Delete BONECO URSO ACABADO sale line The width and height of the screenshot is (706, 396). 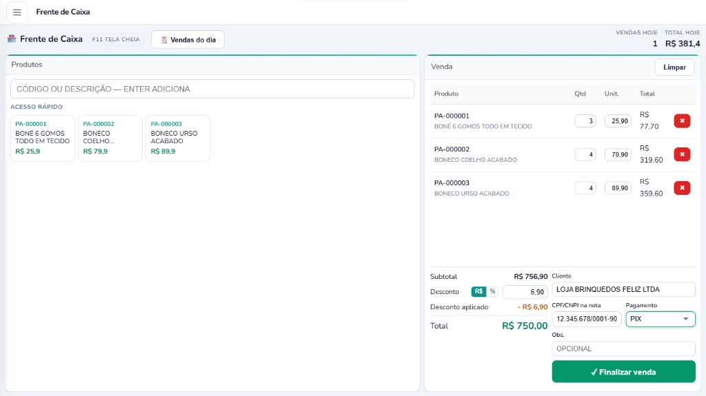pyautogui.click(x=682, y=187)
